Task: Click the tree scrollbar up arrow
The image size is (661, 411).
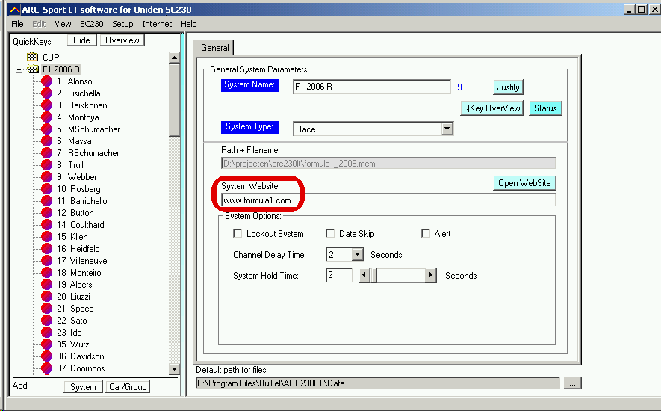Action: (x=175, y=58)
